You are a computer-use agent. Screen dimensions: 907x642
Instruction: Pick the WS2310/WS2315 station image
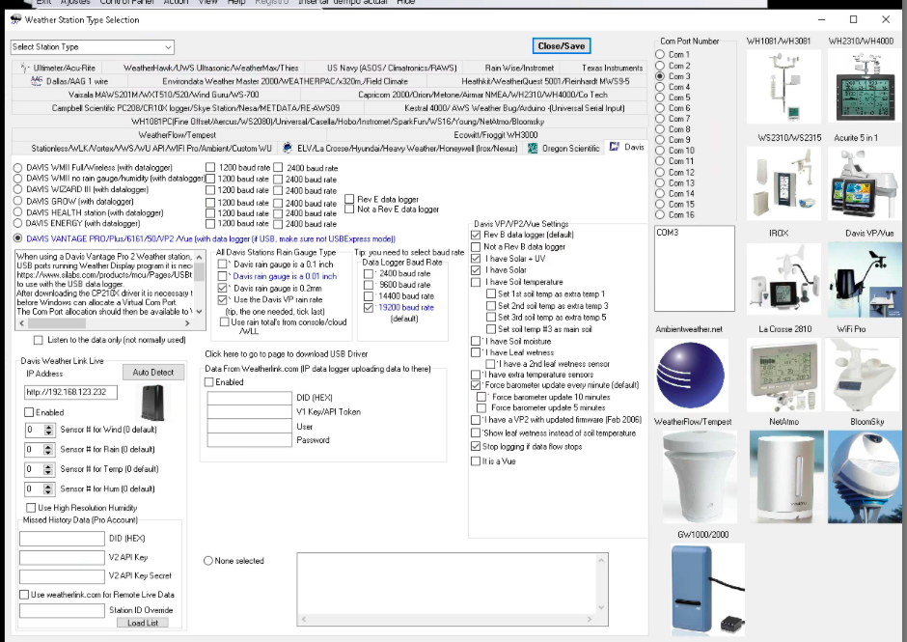tap(783, 183)
